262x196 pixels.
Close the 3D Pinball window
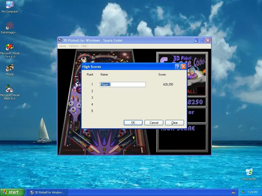point(208,40)
